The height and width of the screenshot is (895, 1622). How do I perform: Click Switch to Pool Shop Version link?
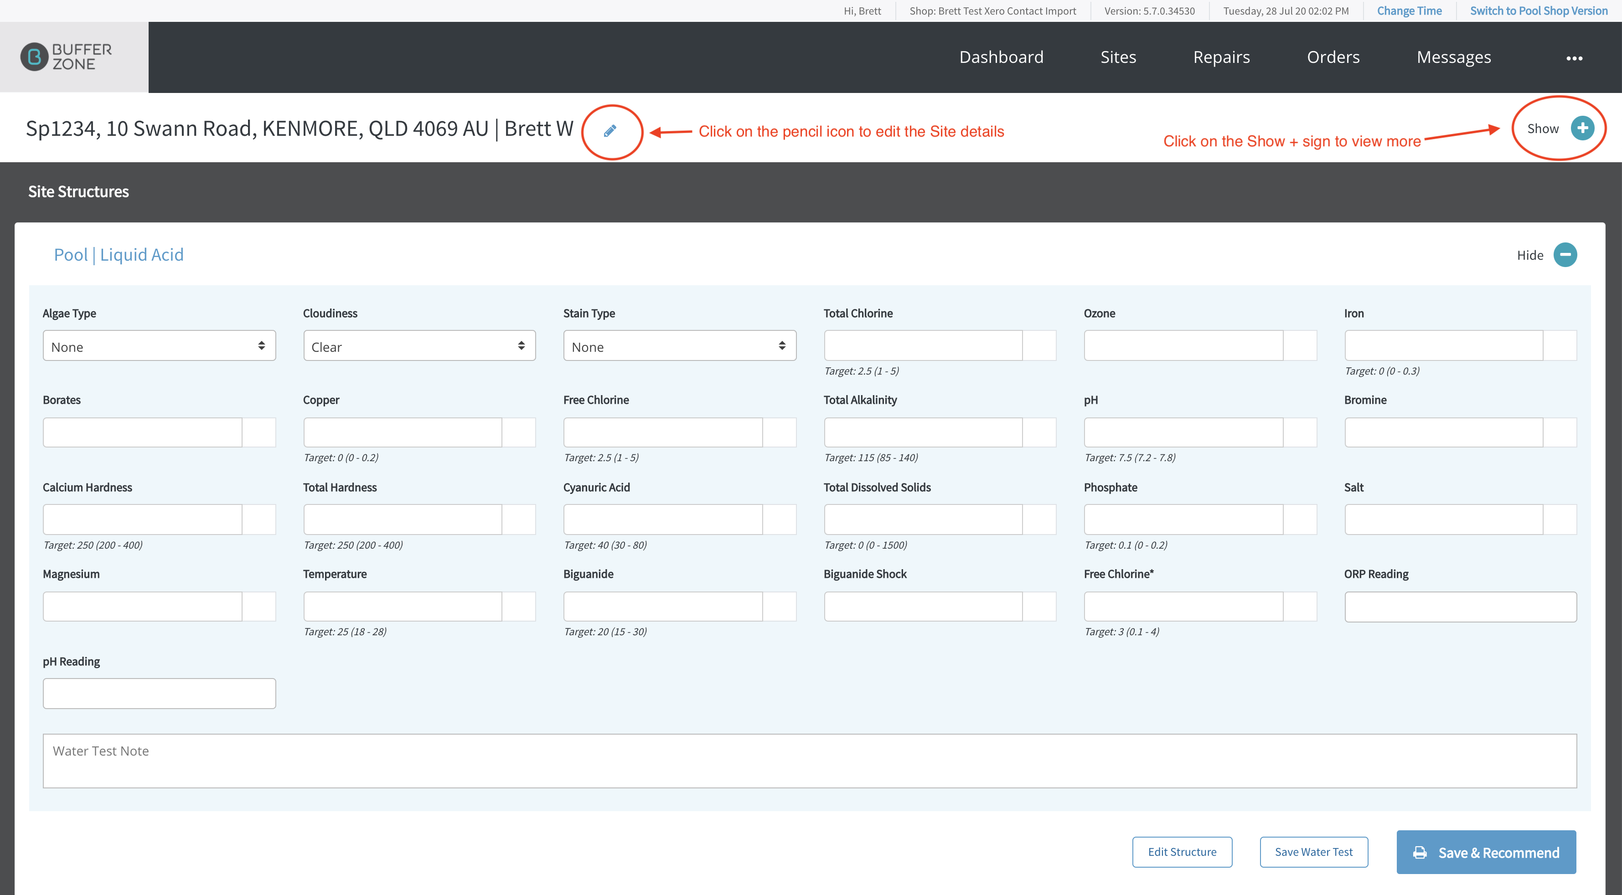coord(1539,10)
